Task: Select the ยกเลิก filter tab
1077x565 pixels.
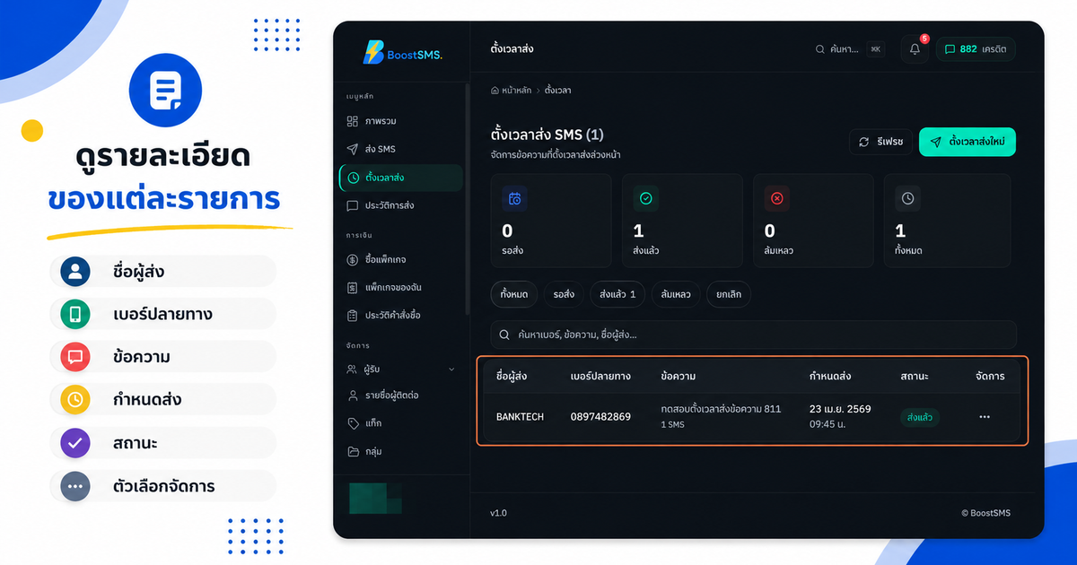Action: (729, 294)
